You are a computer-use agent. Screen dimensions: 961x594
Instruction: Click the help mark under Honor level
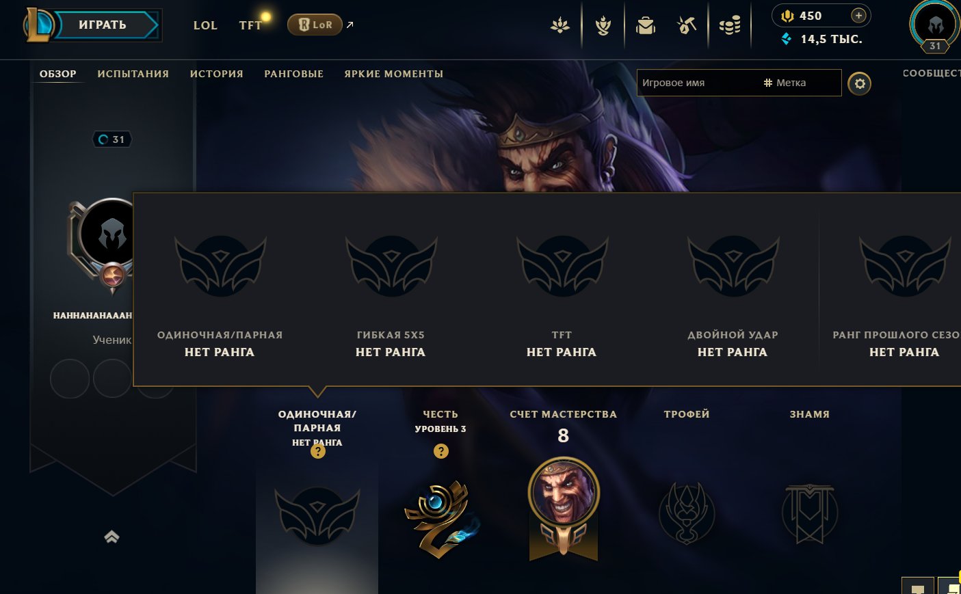click(441, 451)
